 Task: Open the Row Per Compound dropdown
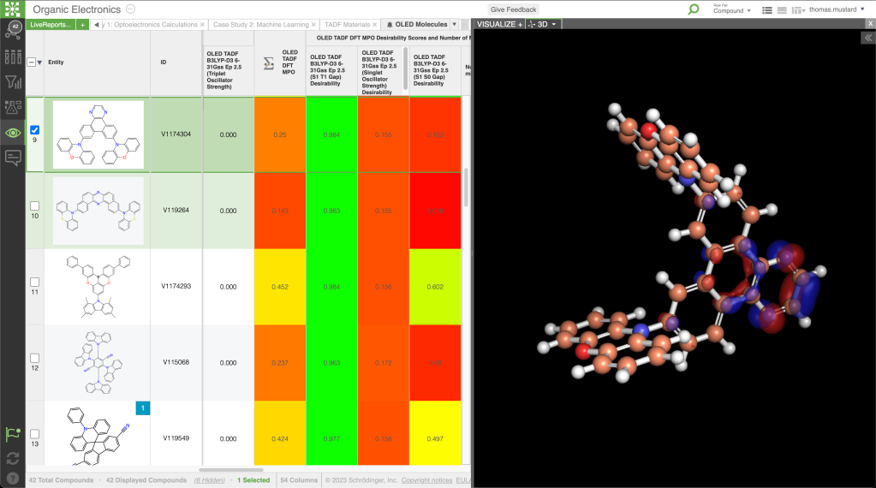[732, 9]
